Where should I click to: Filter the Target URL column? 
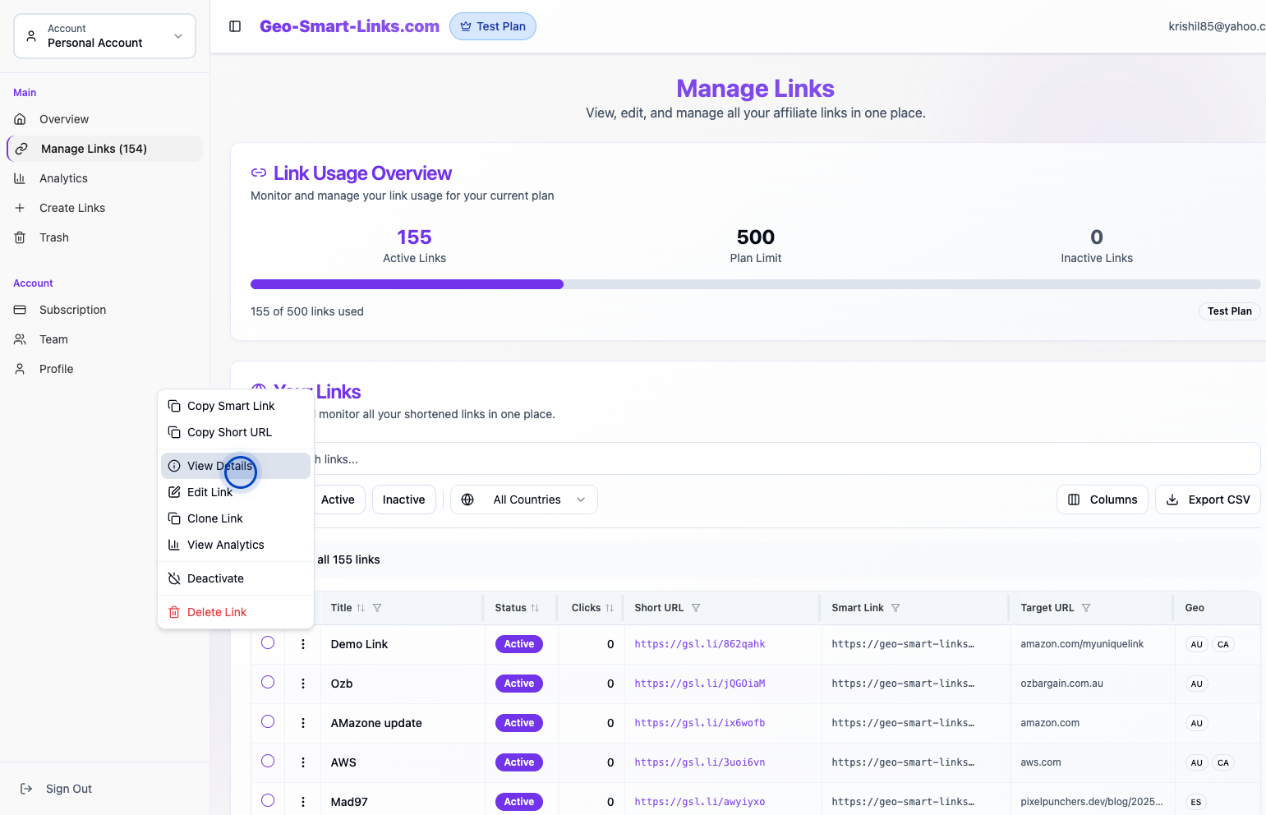(x=1086, y=608)
